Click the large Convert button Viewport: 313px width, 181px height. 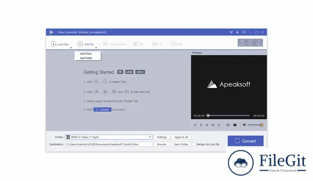pos(246,141)
